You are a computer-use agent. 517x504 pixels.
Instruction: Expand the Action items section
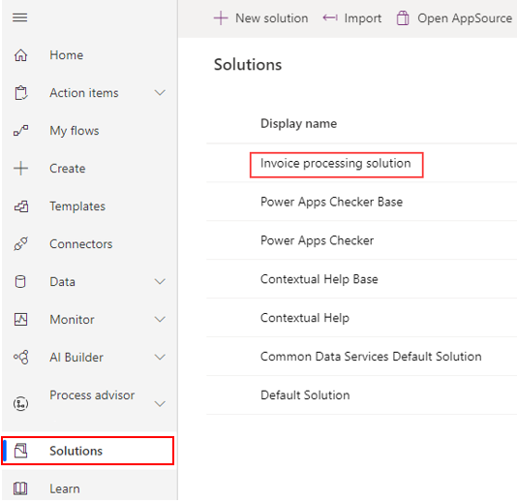[160, 93]
